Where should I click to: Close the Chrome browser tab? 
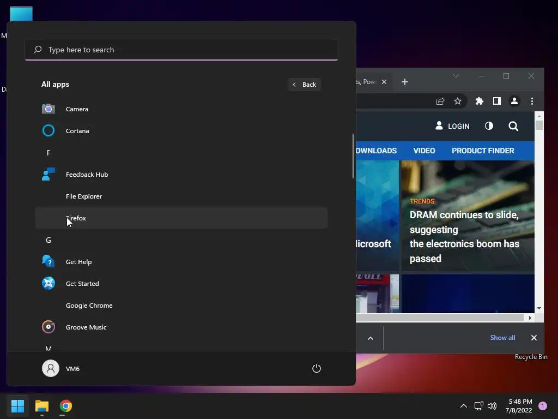tap(384, 82)
